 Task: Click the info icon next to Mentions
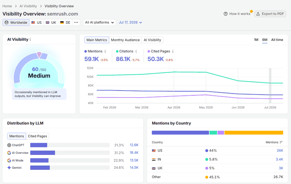(x=105, y=51)
